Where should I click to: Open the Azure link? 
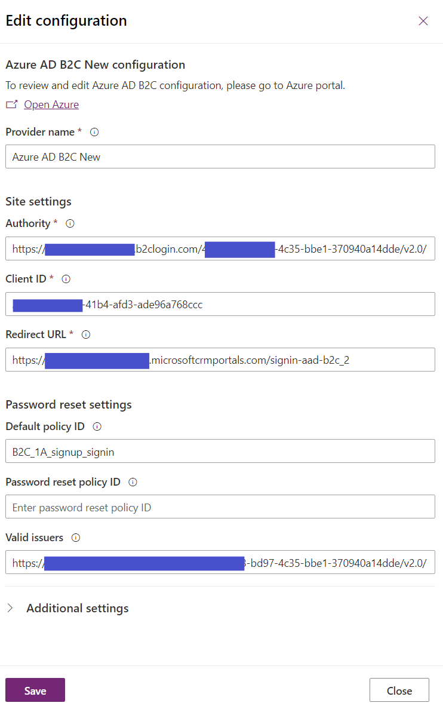[51, 105]
